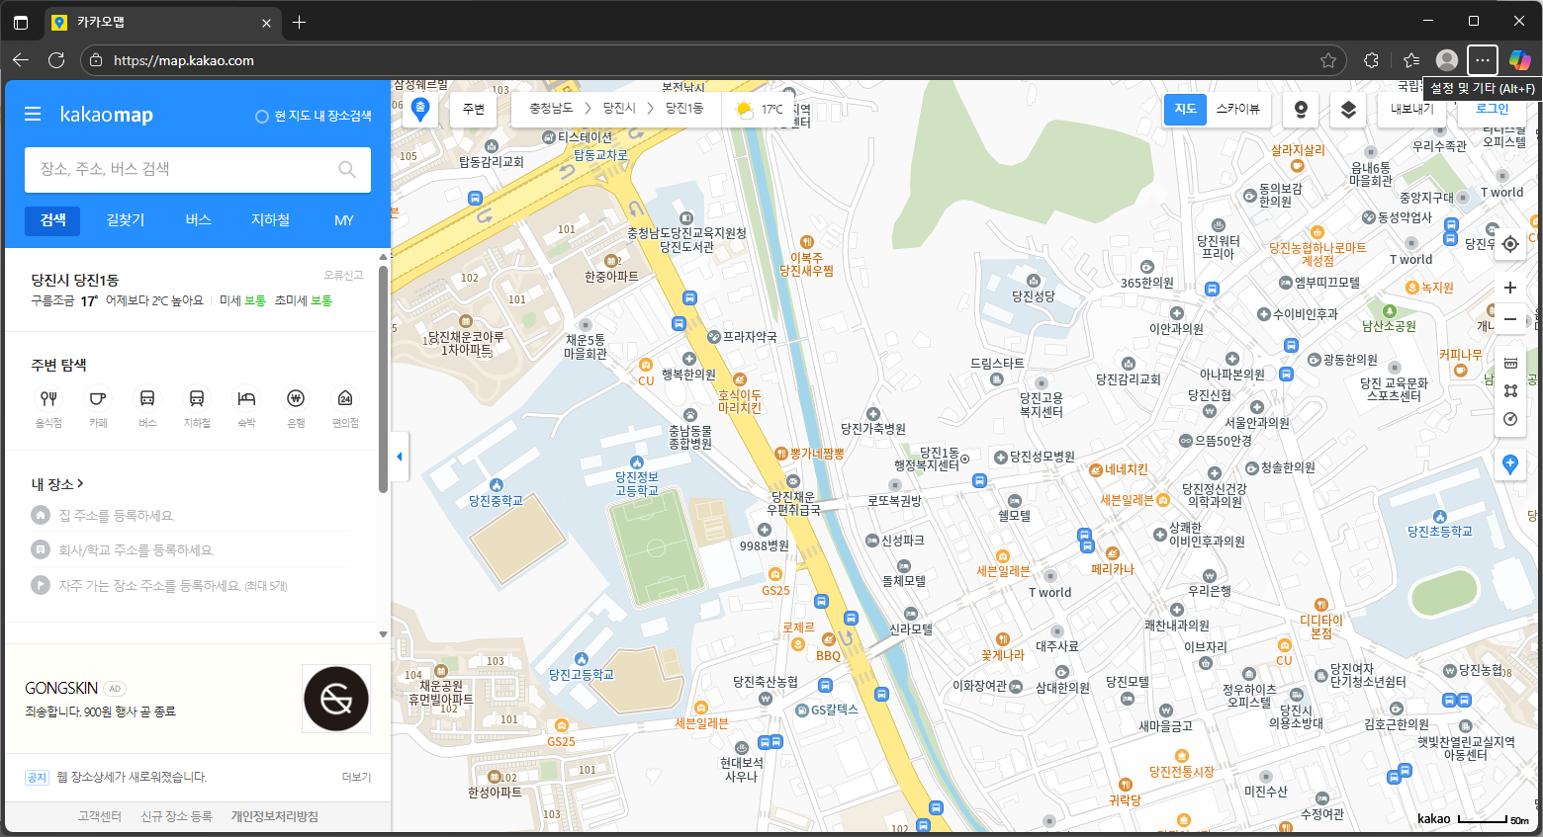Image resolution: width=1543 pixels, height=837 pixels.
Task: Select the 버스 tab
Action: [198, 219]
